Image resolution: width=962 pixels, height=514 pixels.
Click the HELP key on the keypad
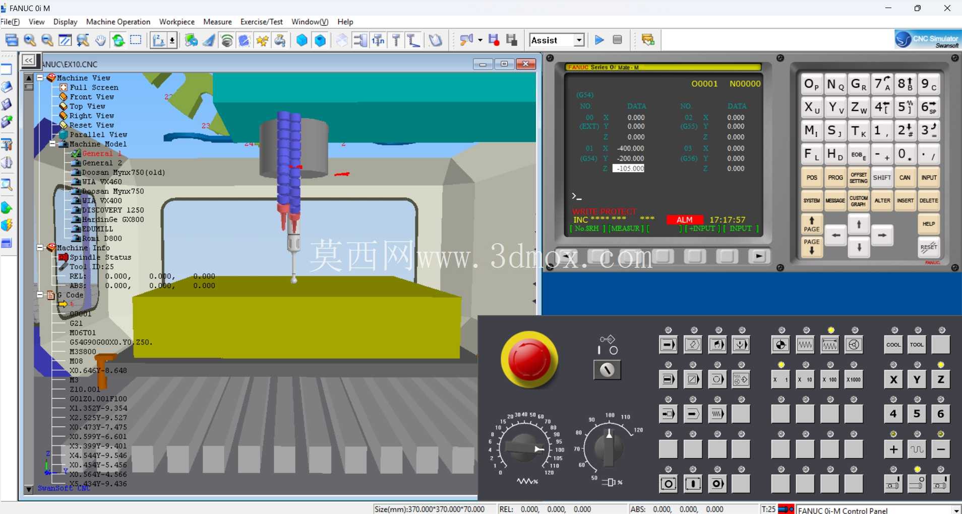tap(929, 224)
